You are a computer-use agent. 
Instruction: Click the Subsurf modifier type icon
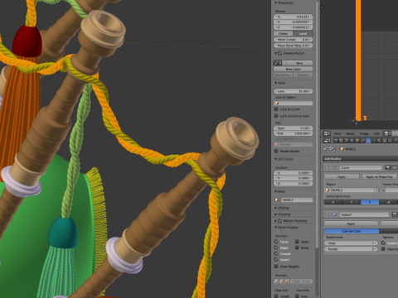(335, 214)
